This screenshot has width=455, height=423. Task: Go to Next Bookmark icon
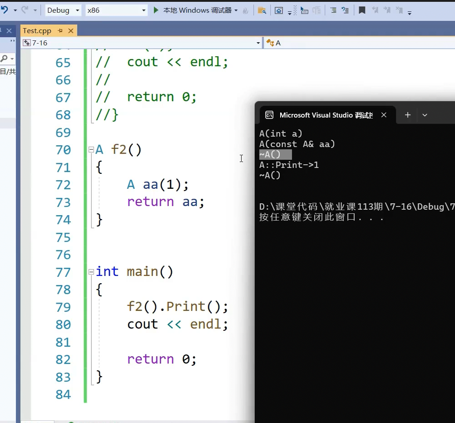(x=387, y=10)
